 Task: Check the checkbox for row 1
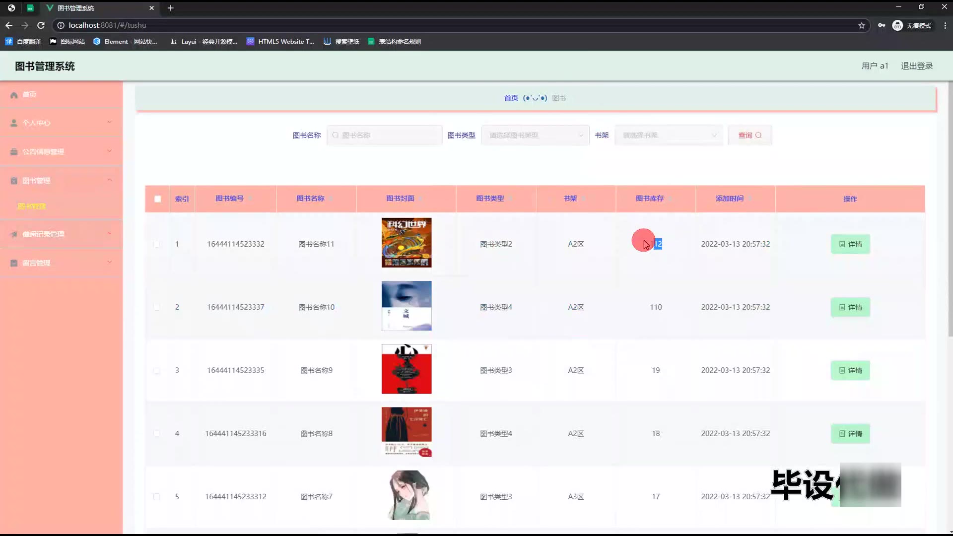point(157,244)
